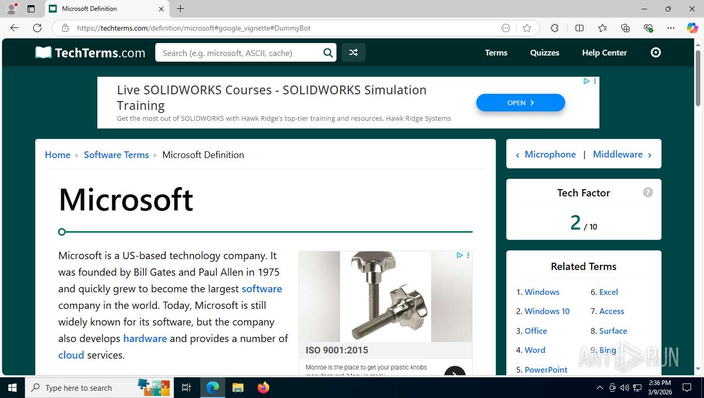Open the cloud definition link
Image resolution: width=704 pixels, height=398 pixels.
pyautogui.click(x=71, y=355)
